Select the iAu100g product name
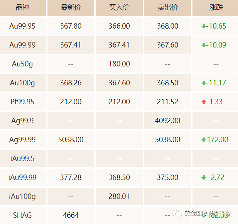Viewport: 238px width, 224px height. [22, 197]
